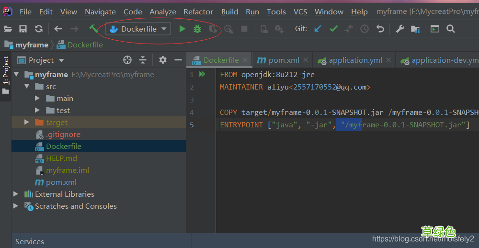Switch to the pom.xml editor tab
The width and height of the screenshot is (479, 248).
point(278,60)
